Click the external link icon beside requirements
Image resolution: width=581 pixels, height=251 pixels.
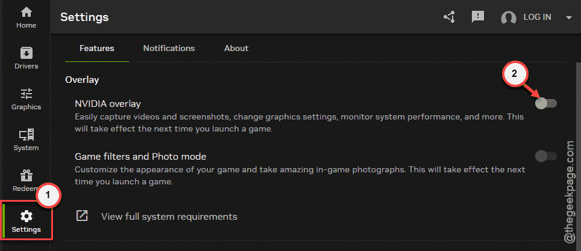coord(82,216)
